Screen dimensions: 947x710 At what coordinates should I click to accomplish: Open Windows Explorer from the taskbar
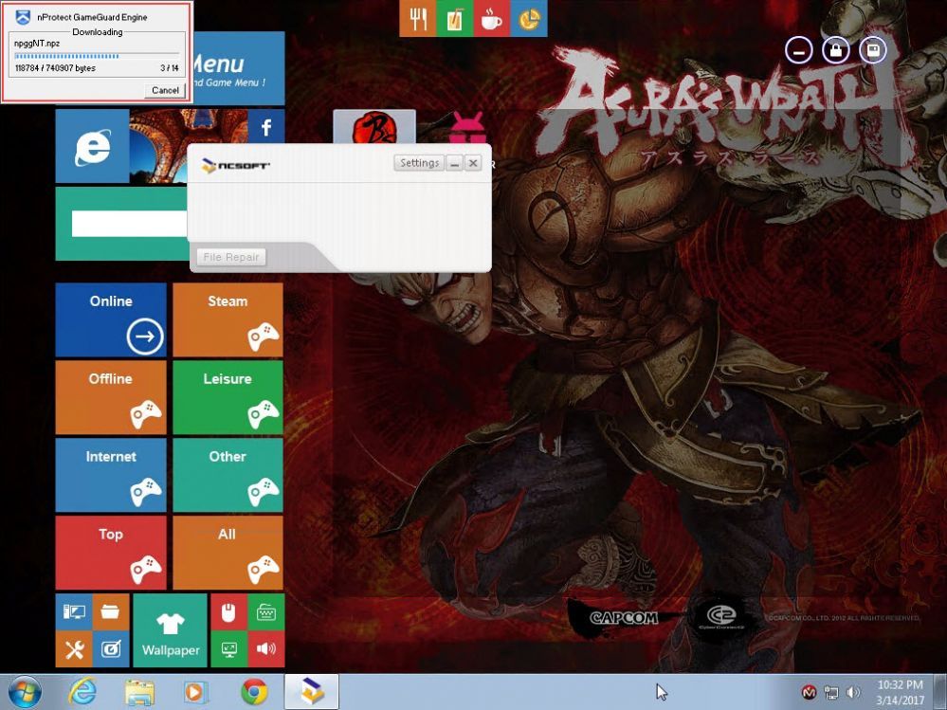(x=139, y=692)
